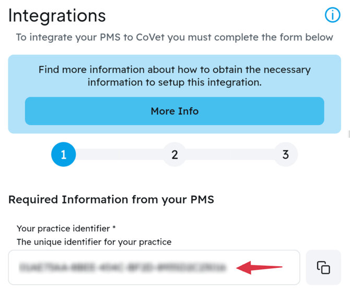Go to step 1 of the wizard
This screenshot has width=350, height=296.
click(x=63, y=155)
